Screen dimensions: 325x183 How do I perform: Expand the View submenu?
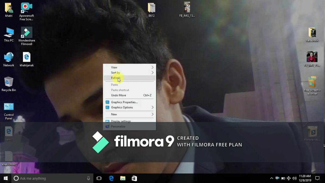[x=129, y=67]
